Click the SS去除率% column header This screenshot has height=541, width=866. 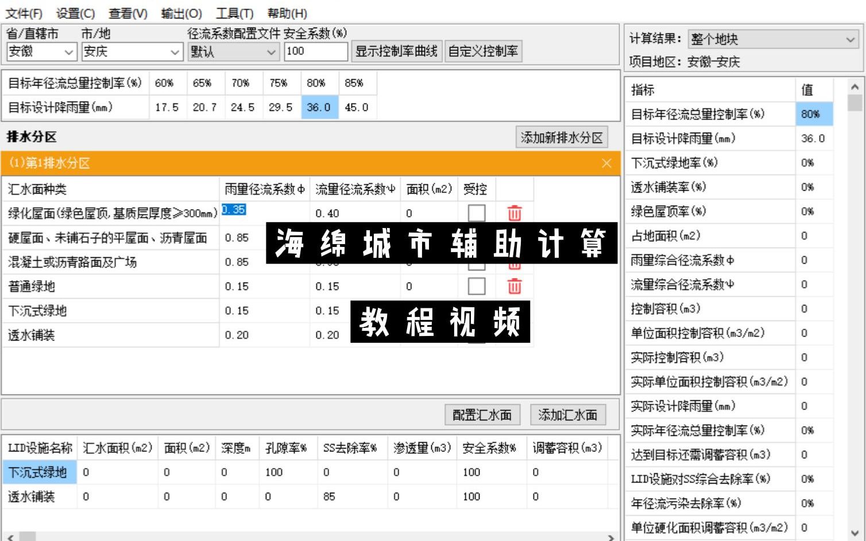coord(352,448)
